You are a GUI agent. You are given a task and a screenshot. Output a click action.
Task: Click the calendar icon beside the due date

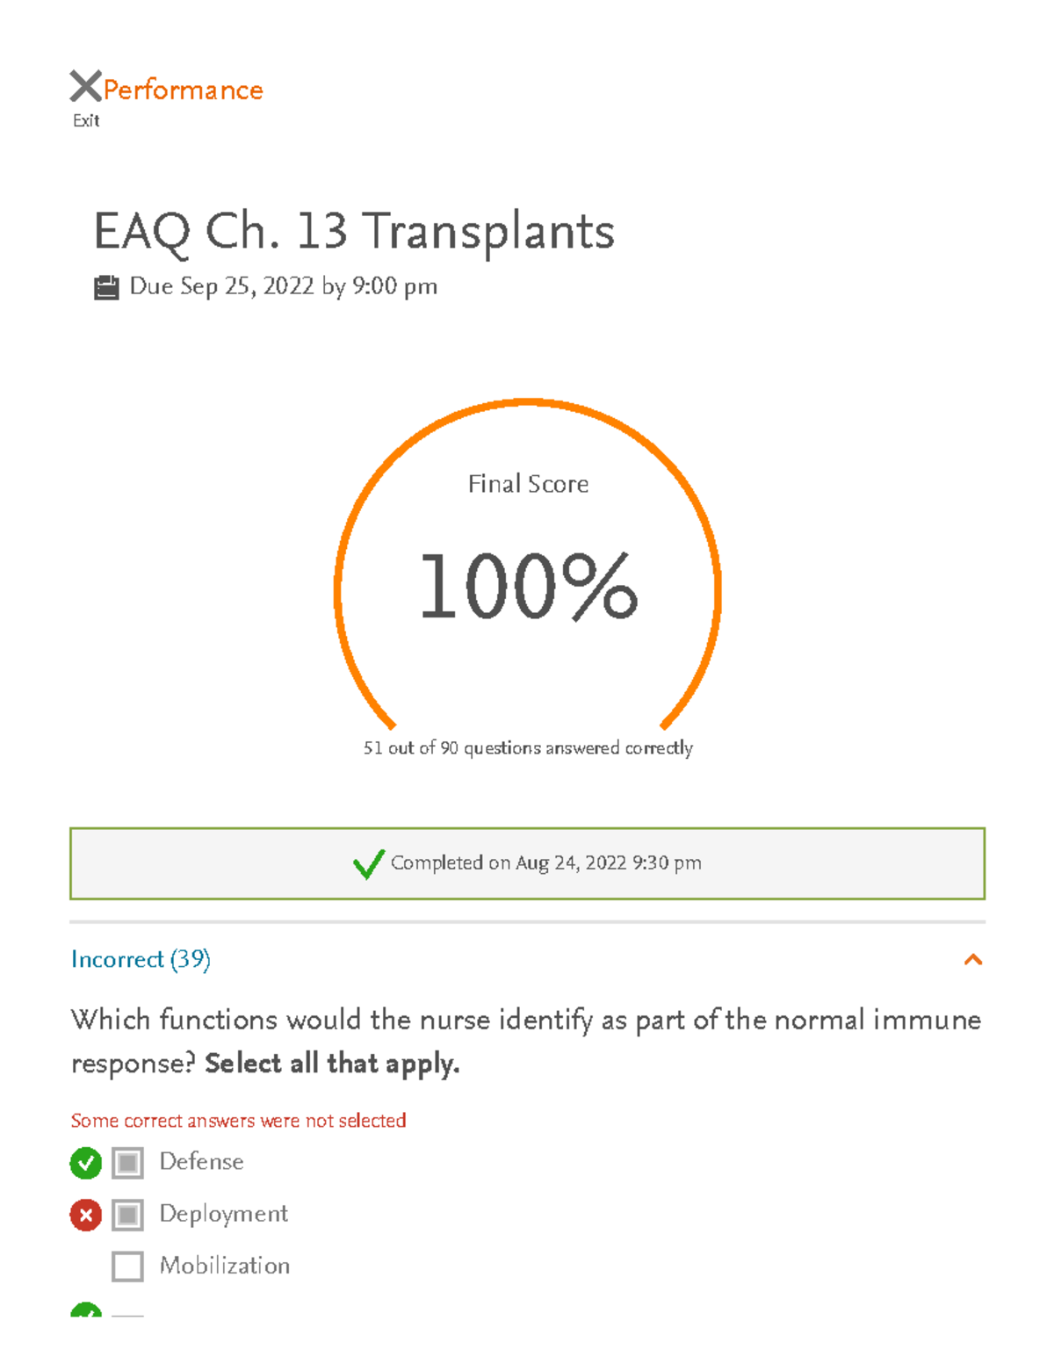point(107,285)
